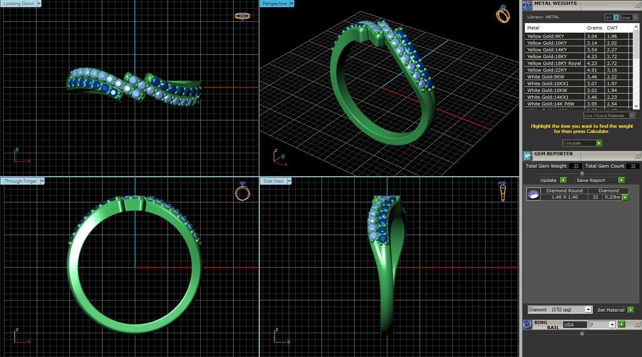642x357 pixels.
Task: Click green arrow on Calculate button
Action: click(x=599, y=143)
